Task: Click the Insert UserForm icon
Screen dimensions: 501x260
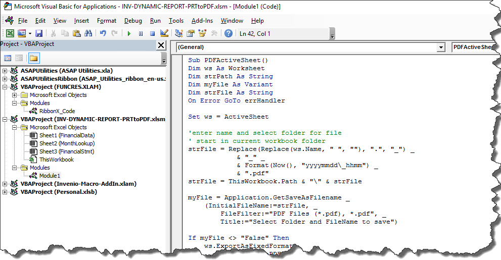Action: click(x=22, y=33)
